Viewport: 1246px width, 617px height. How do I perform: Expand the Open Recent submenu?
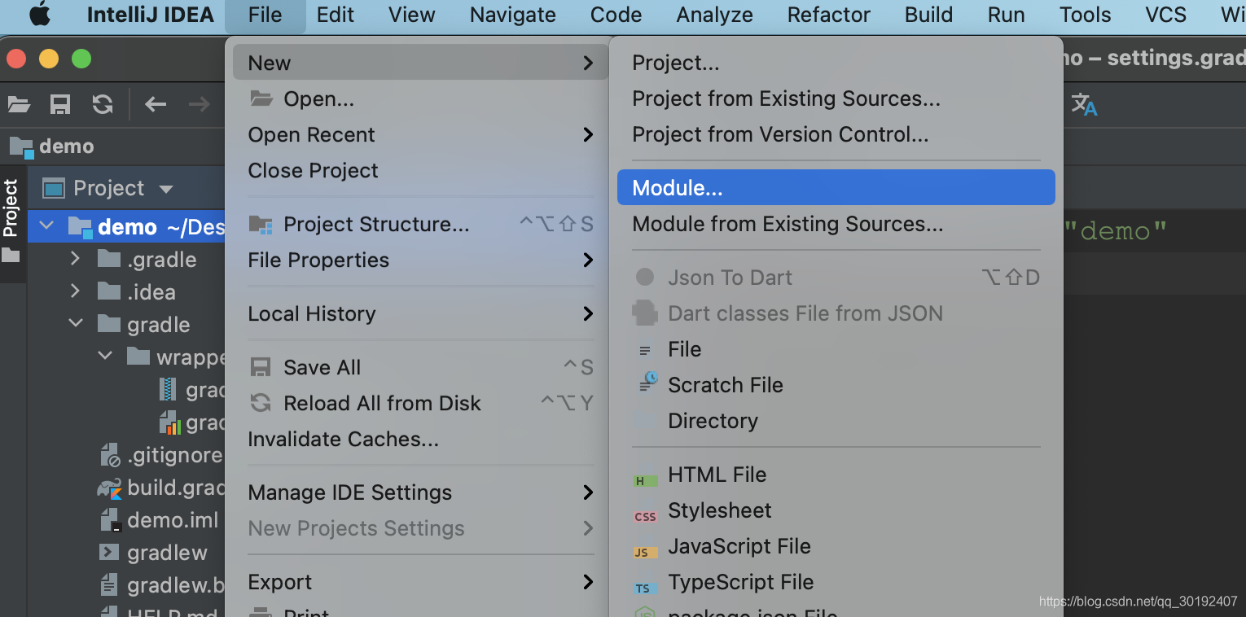point(588,134)
